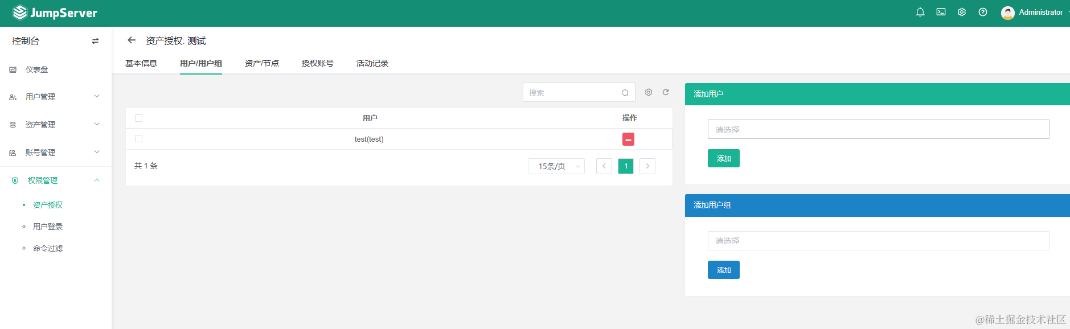Open the 添加用户 select dropdown
Image resolution: width=1070 pixels, height=329 pixels.
(x=878, y=129)
